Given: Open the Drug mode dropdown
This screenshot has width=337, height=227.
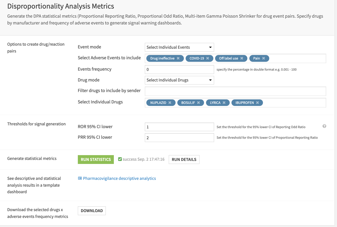Looking at the screenshot, I should [x=179, y=80].
